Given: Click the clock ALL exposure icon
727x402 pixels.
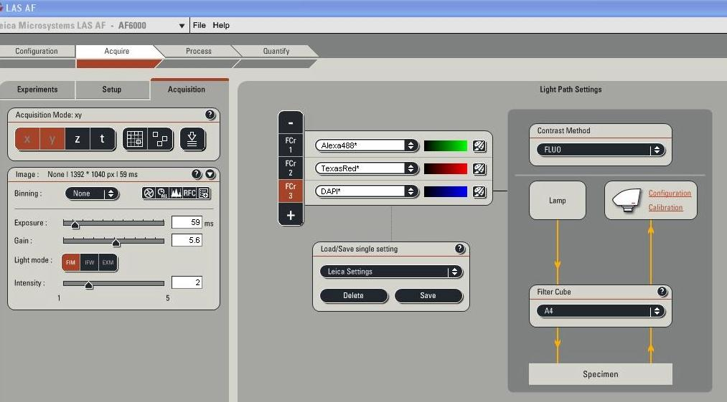Looking at the screenshot, I should pyautogui.click(x=162, y=193).
